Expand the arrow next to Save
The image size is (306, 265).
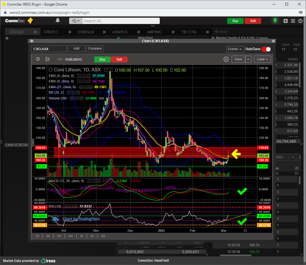tap(248, 59)
